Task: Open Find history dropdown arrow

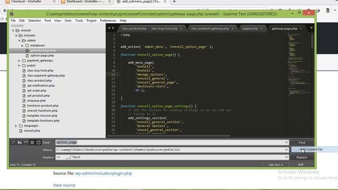Action: (x=286, y=142)
